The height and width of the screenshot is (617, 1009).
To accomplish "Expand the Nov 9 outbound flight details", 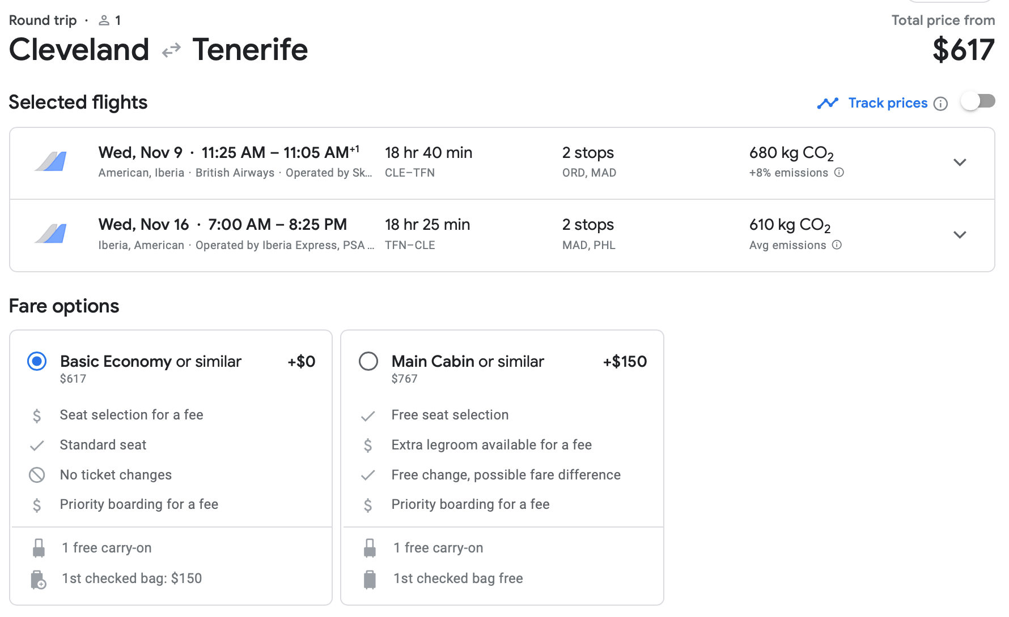I will click(960, 162).
